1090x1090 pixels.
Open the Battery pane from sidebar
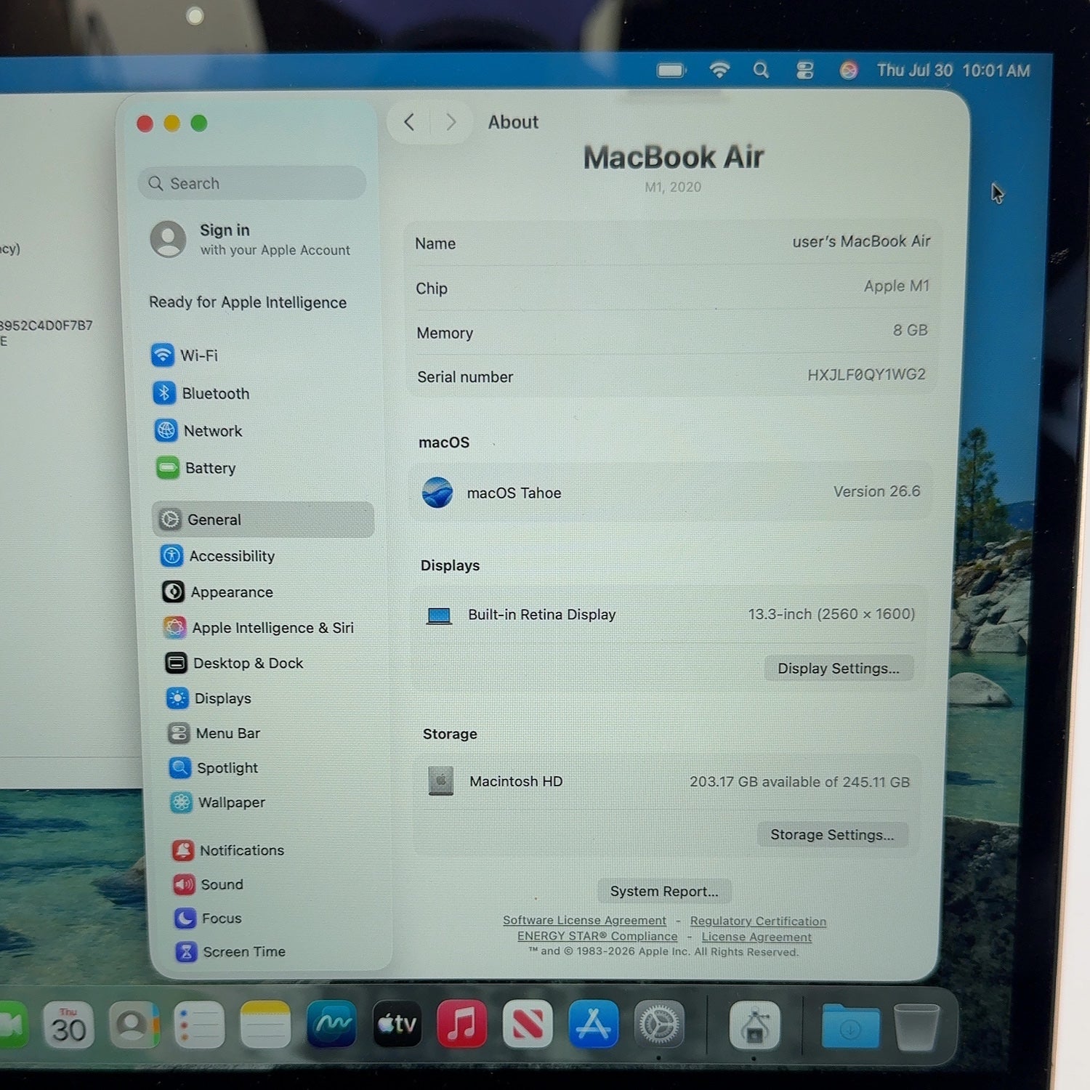[x=196, y=468]
